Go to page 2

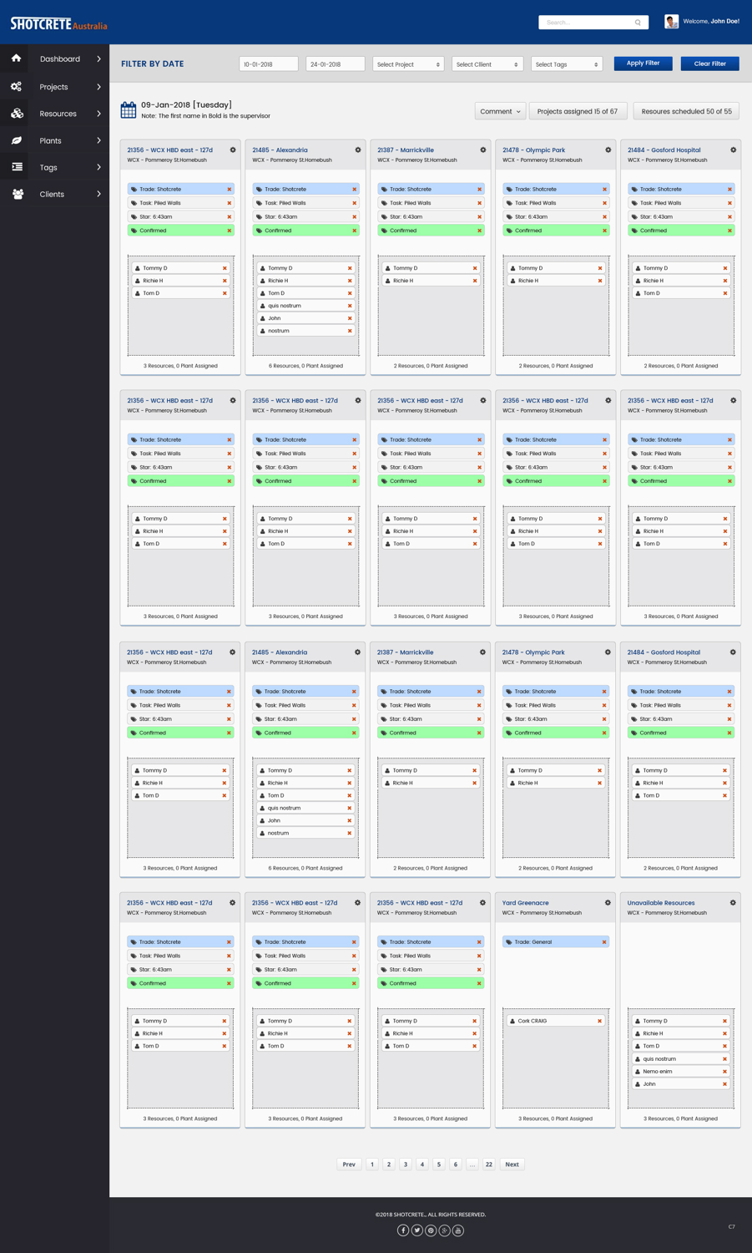pyautogui.click(x=389, y=1164)
